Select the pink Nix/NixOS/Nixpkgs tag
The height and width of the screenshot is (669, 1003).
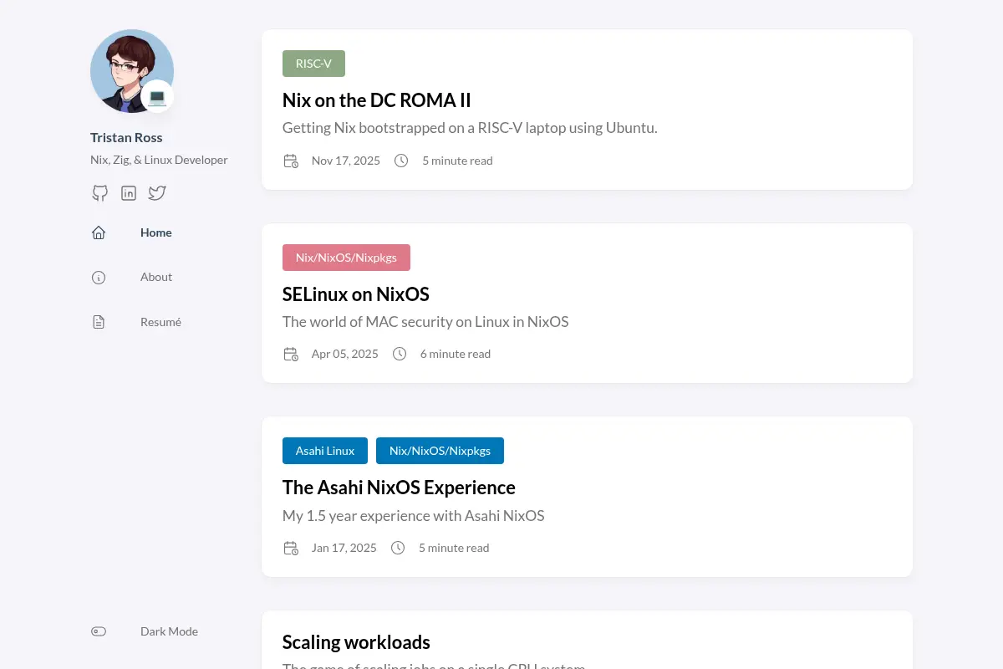pyautogui.click(x=346, y=258)
